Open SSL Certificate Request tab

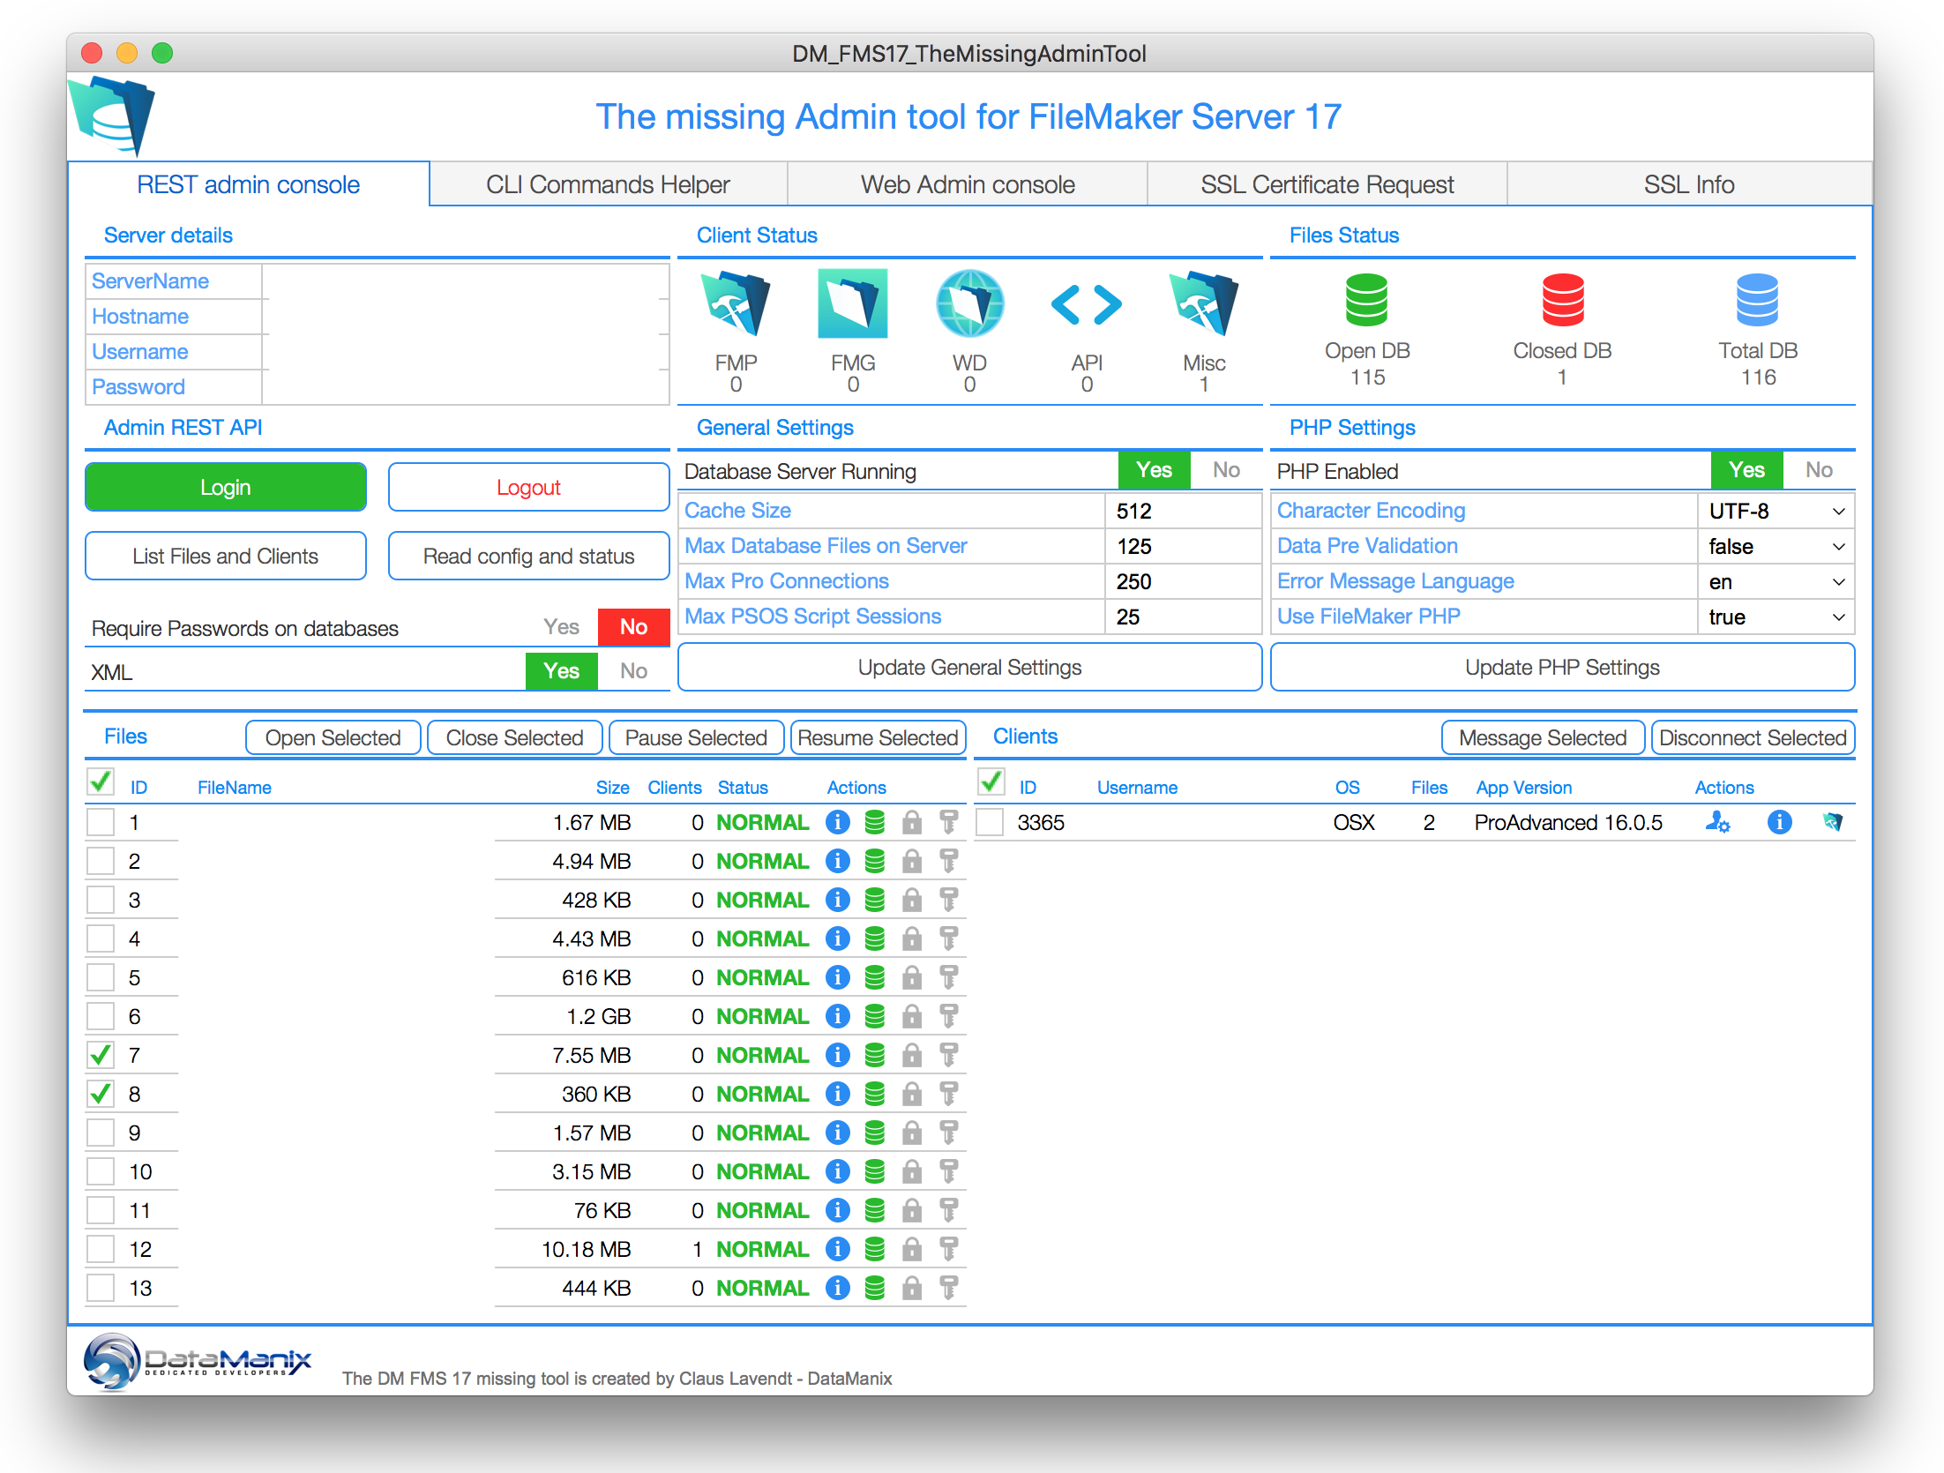1327,184
